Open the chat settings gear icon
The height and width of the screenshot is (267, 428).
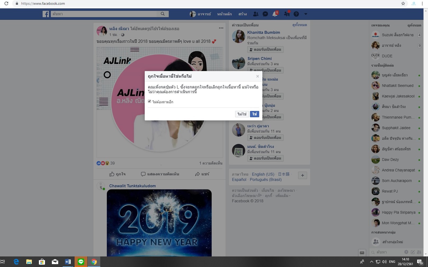[406, 252]
